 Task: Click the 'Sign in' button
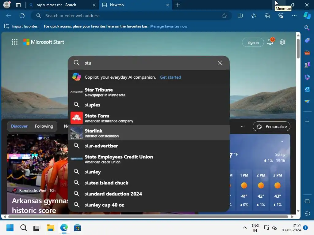tap(253, 42)
